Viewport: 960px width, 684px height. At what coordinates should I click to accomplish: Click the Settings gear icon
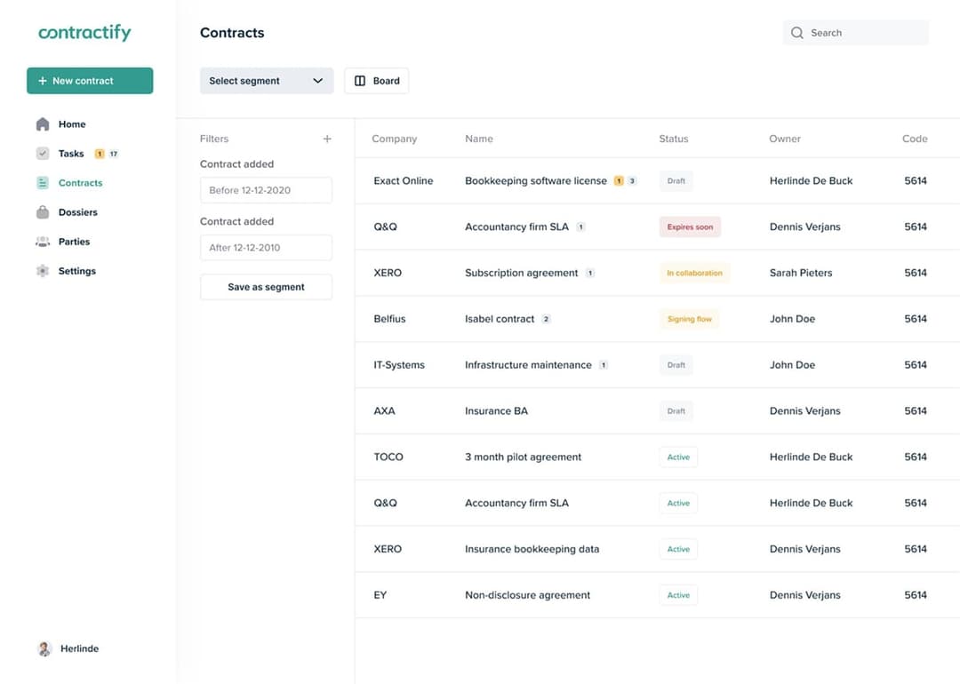tap(42, 270)
